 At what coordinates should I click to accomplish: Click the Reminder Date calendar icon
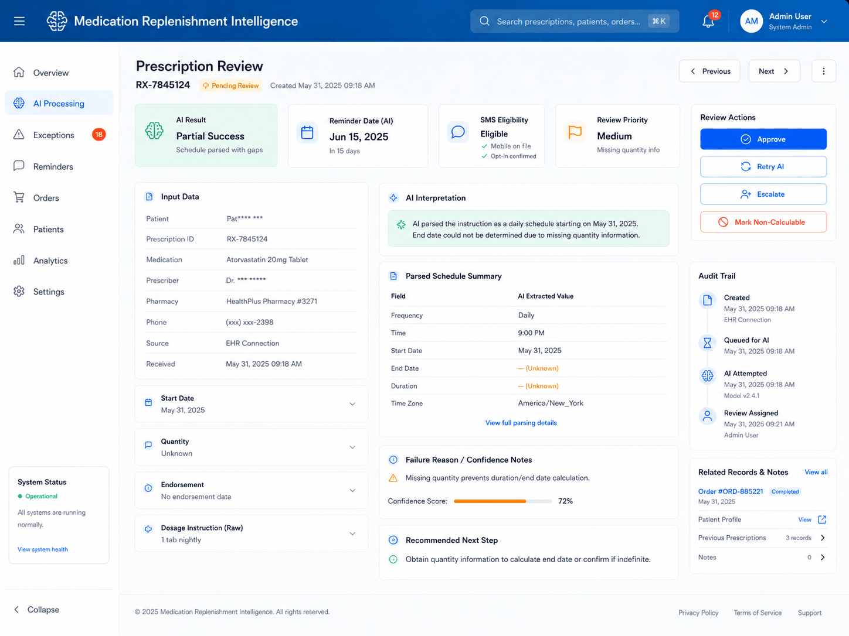click(307, 132)
